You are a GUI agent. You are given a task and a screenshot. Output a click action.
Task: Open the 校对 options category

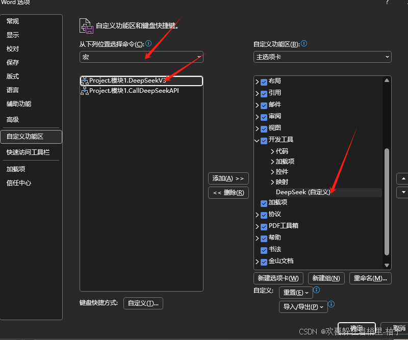pyautogui.click(x=13, y=48)
